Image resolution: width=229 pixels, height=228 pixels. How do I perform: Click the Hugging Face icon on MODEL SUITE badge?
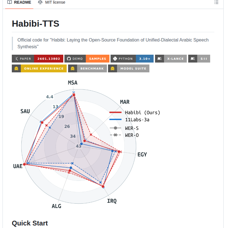click(x=112, y=68)
